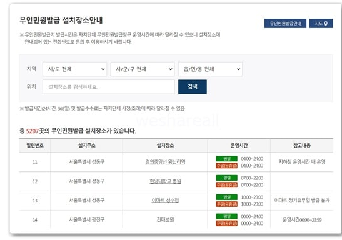Click 지하철 운영시간 내 운영 note
Image resolution: width=342 pixels, height=240 pixels.
point(302,162)
